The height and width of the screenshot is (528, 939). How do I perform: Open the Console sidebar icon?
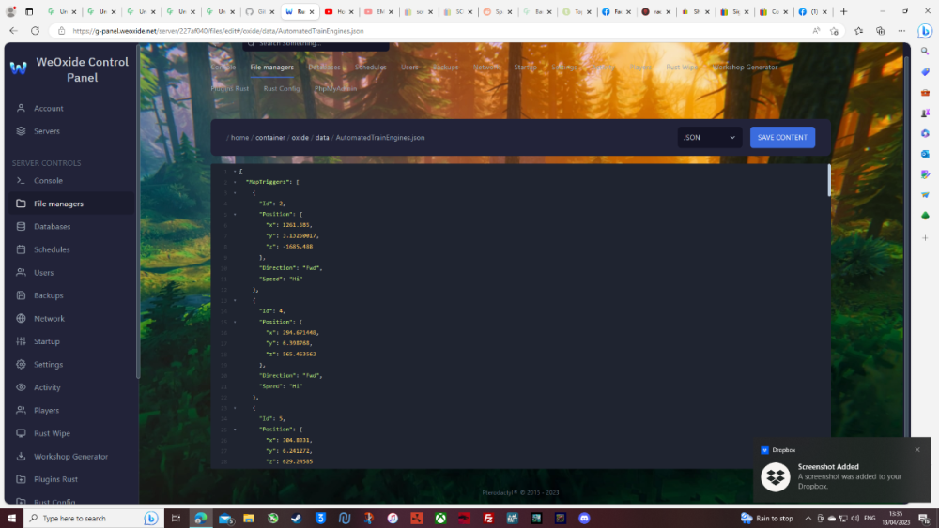click(x=21, y=181)
